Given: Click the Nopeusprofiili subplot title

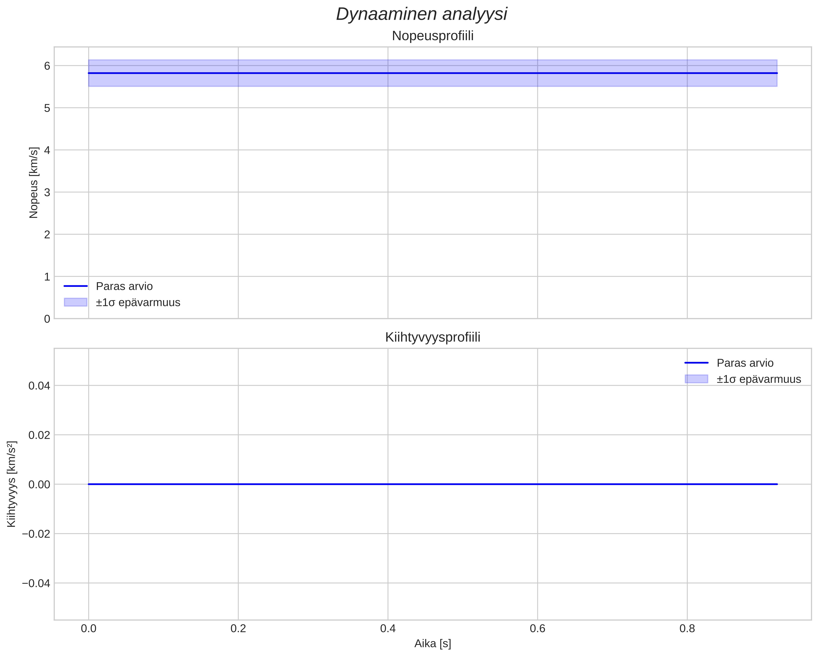Looking at the screenshot, I should pyautogui.click(x=433, y=36).
